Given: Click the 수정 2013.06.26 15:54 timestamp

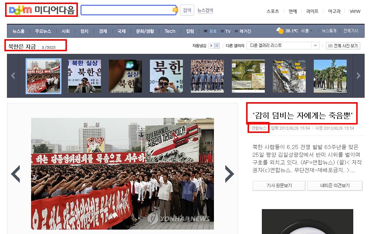Looking at the screenshot, I should coord(335,128).
